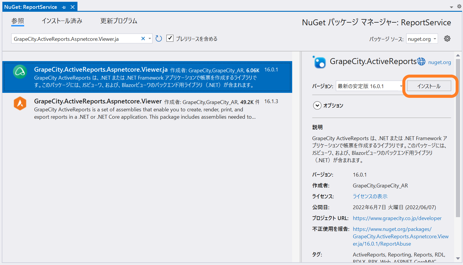Open the tab window options gear
The width and height of the screenshot is (463, 265).
459,6
